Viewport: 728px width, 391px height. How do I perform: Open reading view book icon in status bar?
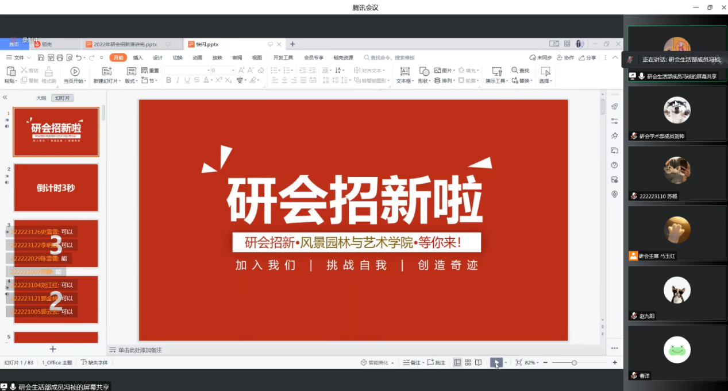478,362
